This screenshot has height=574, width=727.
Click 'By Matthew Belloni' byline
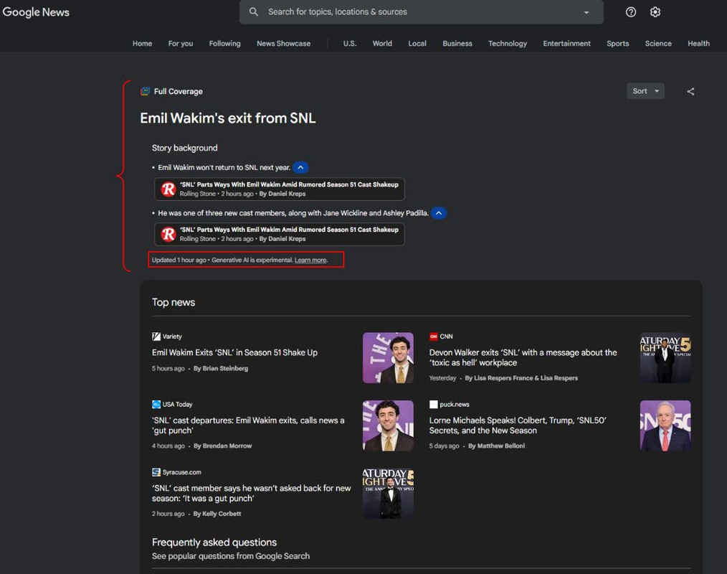pyautogui.click(x=497, y=446)
